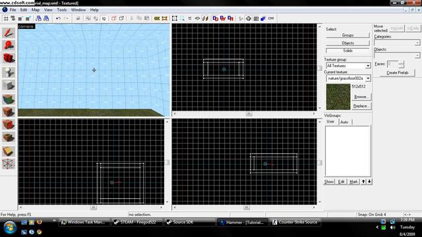Click the Create Prefab button
Screen dimensions: 422x237
(397, 73)
